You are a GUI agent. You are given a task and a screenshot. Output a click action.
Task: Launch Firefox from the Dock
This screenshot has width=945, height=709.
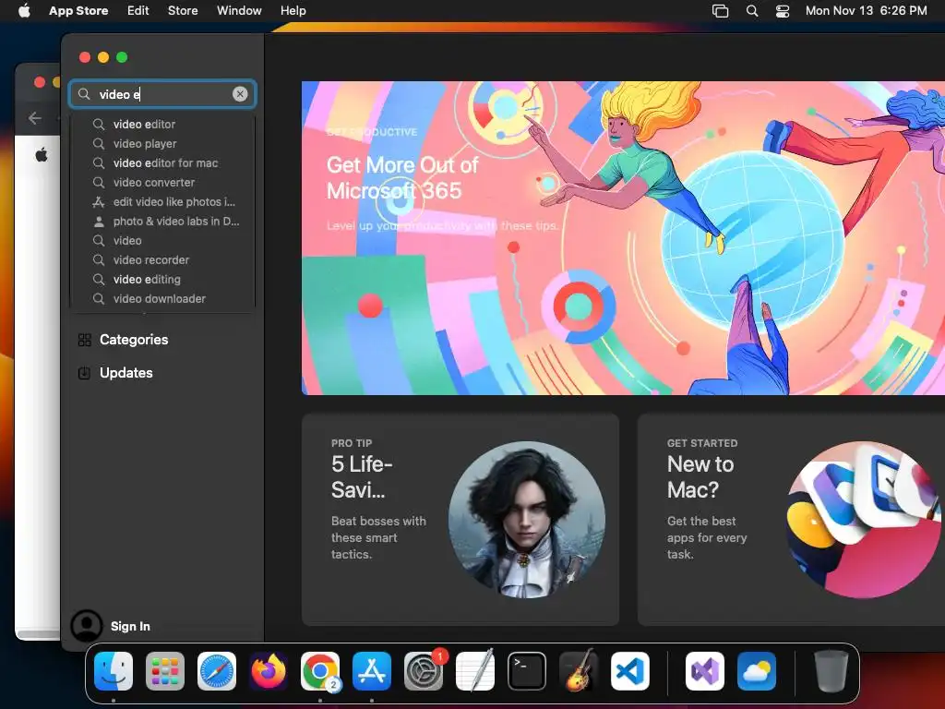[269, 671]
